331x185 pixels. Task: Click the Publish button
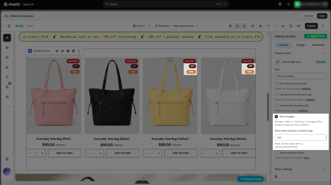point(311,26)
